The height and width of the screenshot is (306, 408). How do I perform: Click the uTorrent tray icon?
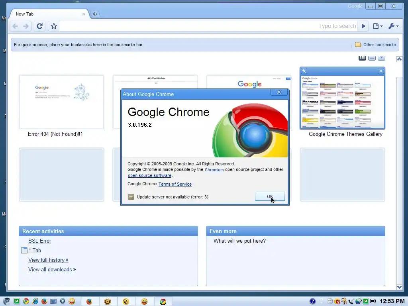click(366, 301)
